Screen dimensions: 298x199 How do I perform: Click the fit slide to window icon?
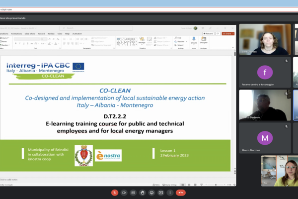tap(234, 185)
